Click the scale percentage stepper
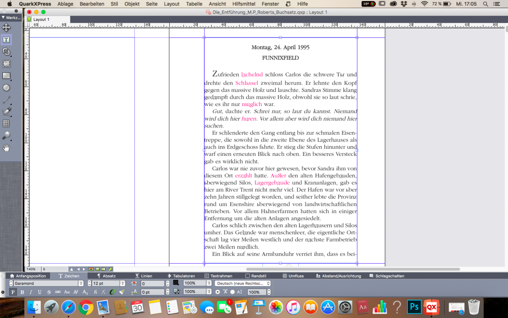Image resolution: width=508 pixels, height=318 pixels. pos(269,292)
